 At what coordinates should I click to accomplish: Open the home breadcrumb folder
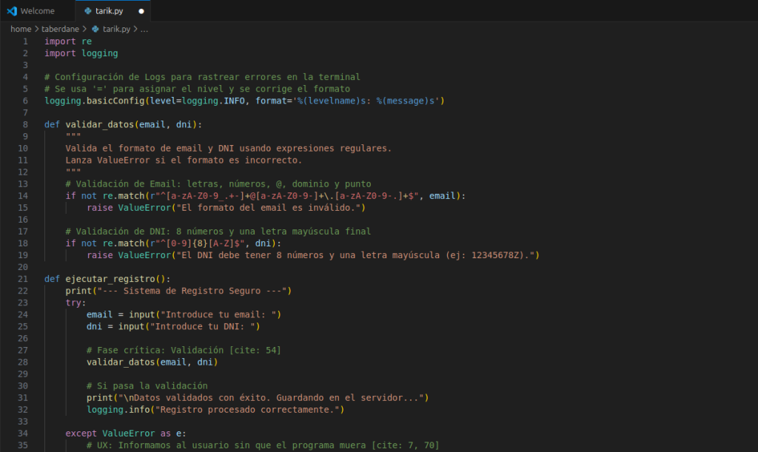click(21, 29)
